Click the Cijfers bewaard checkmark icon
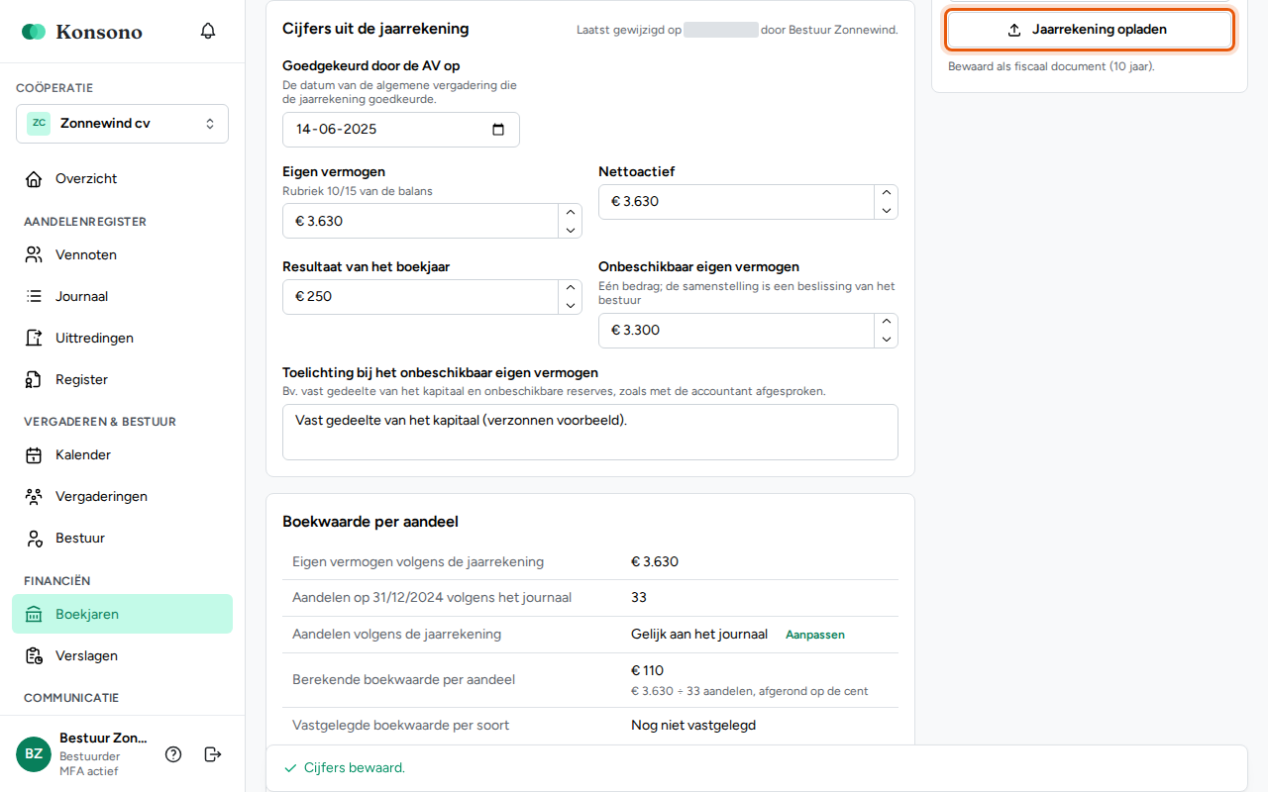1268x792 pixels. (x=290, y=768)
